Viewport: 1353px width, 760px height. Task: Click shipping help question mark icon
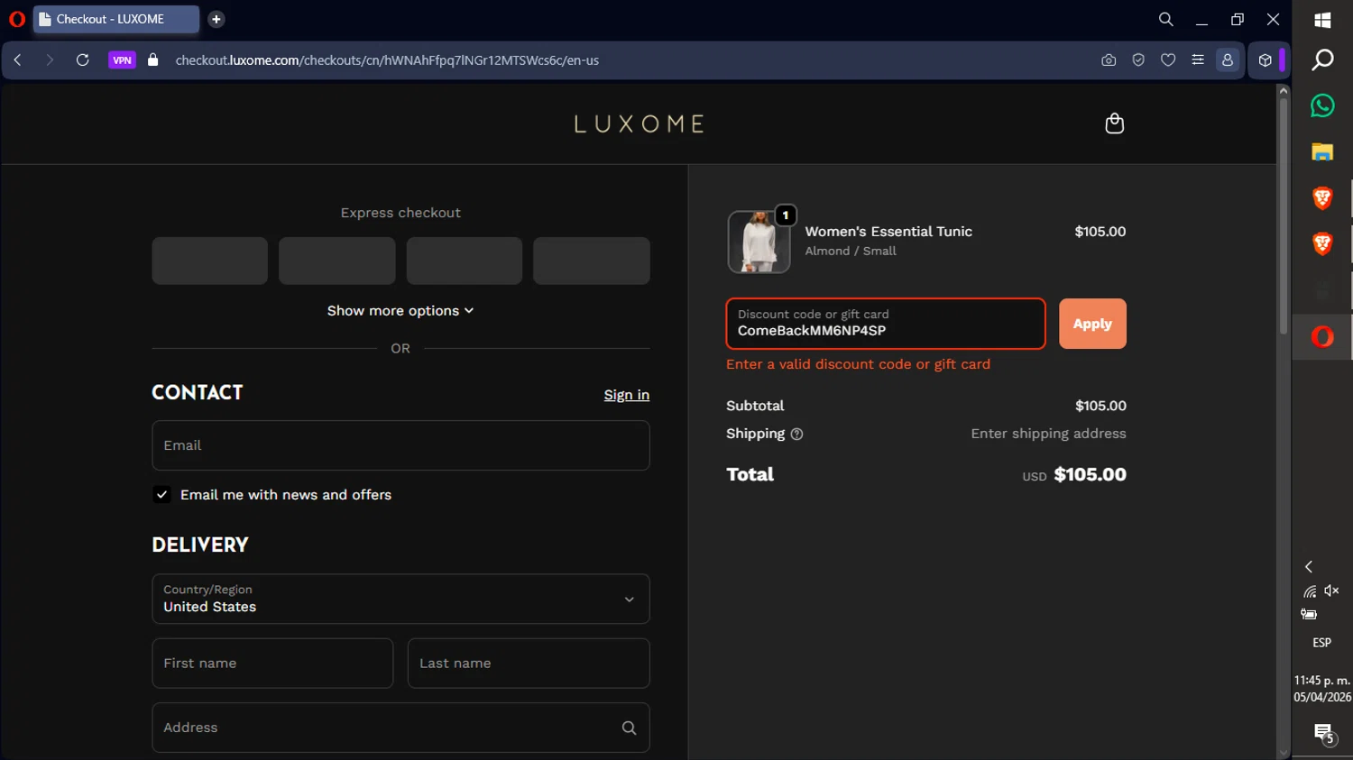tap(796, 435)
